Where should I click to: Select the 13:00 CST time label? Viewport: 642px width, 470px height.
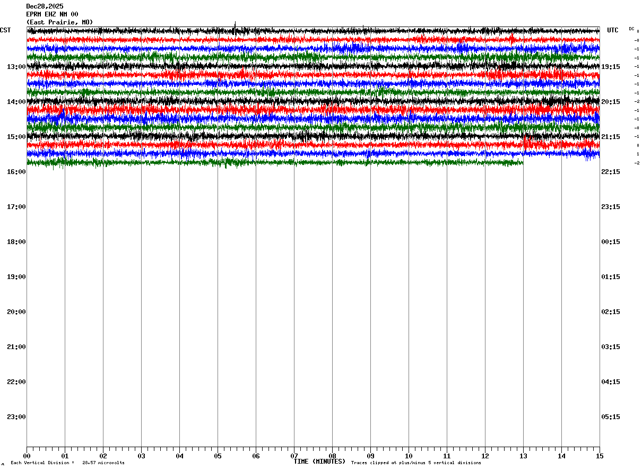tap(16, 67)
